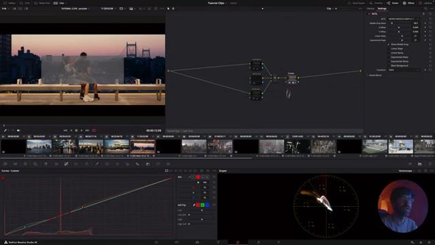Screen dimensions: 435x245
Task: Switch to the Color page
Action: pos(238,242)
